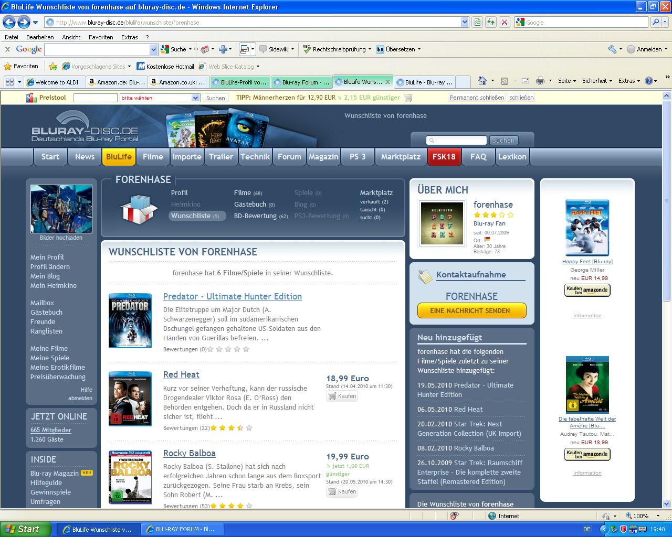This screenshot has height=537, width=672.
Task: Buy Happy Feet via Amazon Kaufen button
Action: coord(587,290)
